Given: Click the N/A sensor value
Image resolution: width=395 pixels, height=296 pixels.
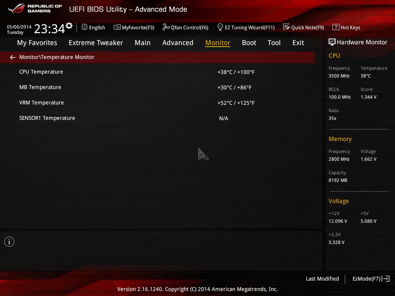Looking at the screenshot, I should (x=224, y=118).
